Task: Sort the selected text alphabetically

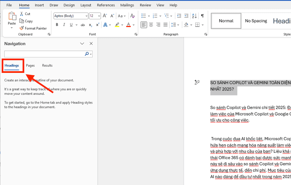Action: 194,16
